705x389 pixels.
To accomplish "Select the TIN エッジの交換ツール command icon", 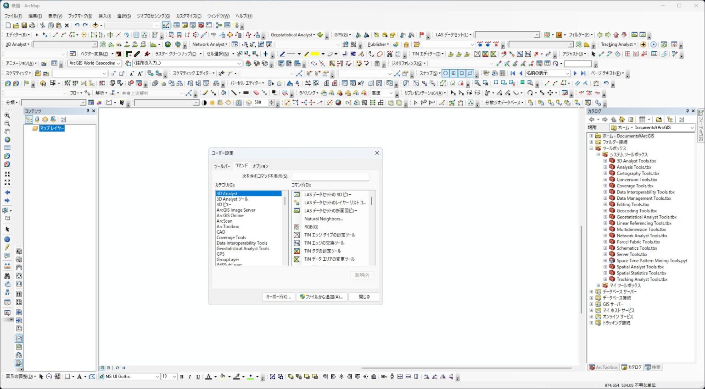I will click(297, 243).
